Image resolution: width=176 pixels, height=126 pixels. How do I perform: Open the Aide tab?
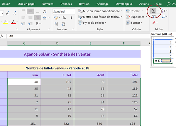[159, 4]
